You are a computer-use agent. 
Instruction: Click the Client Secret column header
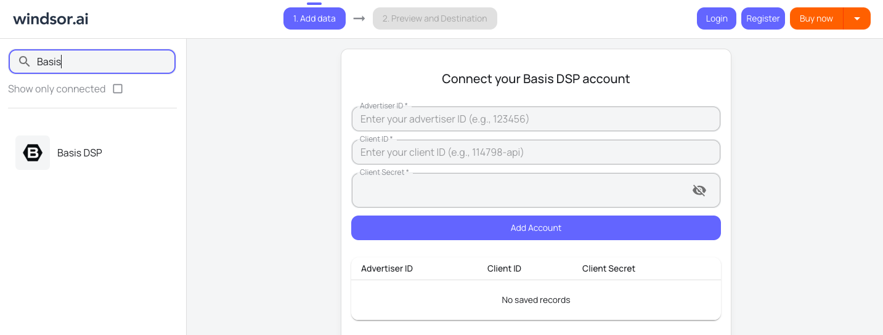[608, 268]
